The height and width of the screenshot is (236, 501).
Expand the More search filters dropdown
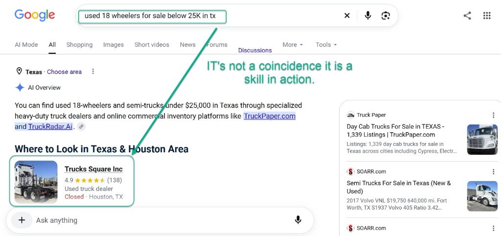point(293,45)
